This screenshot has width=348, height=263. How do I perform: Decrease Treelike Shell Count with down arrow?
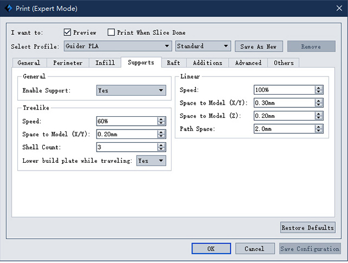(x=161, y=149)
